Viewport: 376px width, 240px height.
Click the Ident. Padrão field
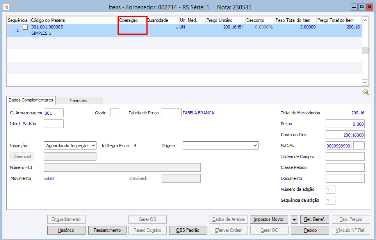click(53, 124)
